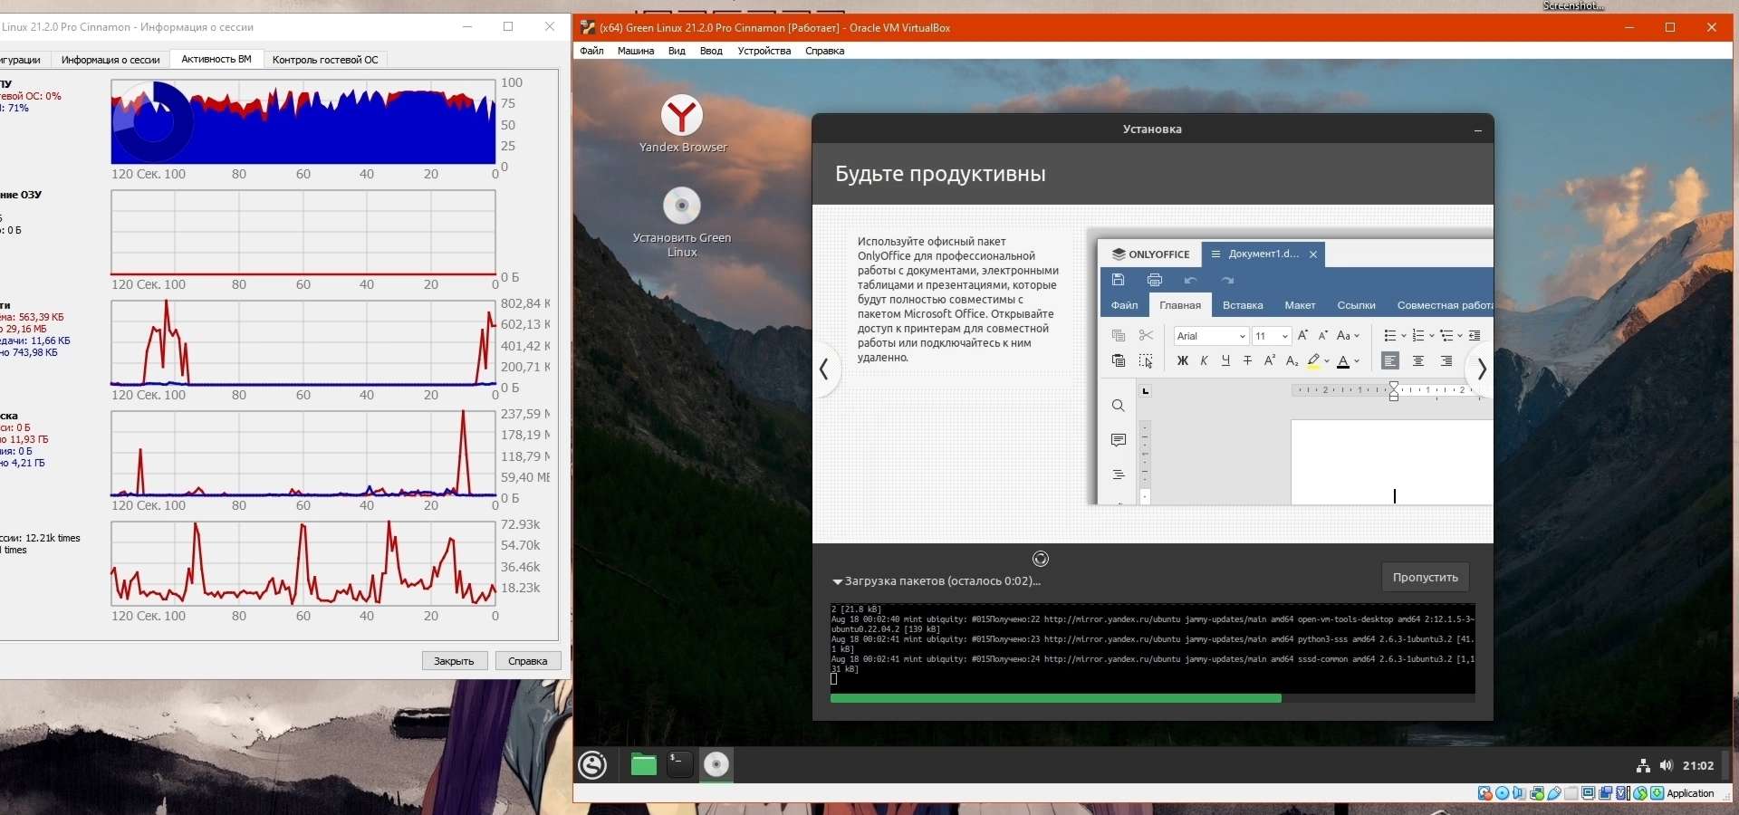The width and height of the screenshot is (1739, 815).
Task: Select the 'Активность ВМ' tab
Action: [216, 59]
